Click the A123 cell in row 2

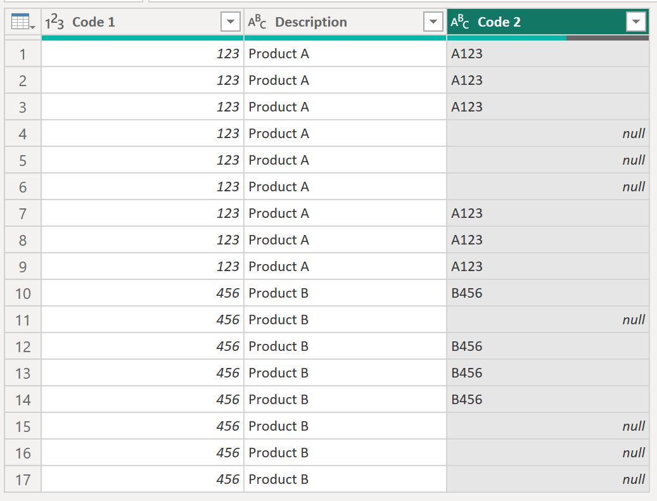click(x=548, y=80)
